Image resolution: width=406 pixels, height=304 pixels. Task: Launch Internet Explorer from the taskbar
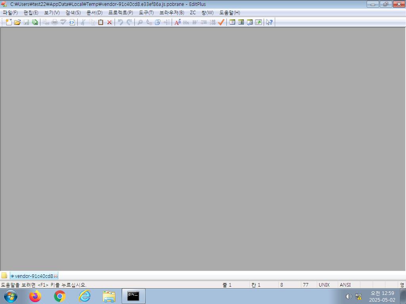point(84,296)
